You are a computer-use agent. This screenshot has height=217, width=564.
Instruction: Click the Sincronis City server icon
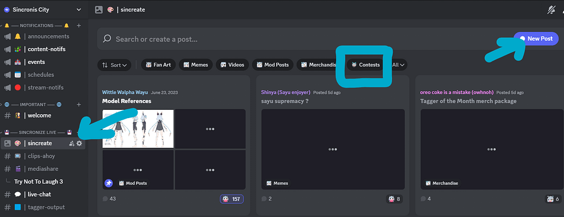point(7,10)
